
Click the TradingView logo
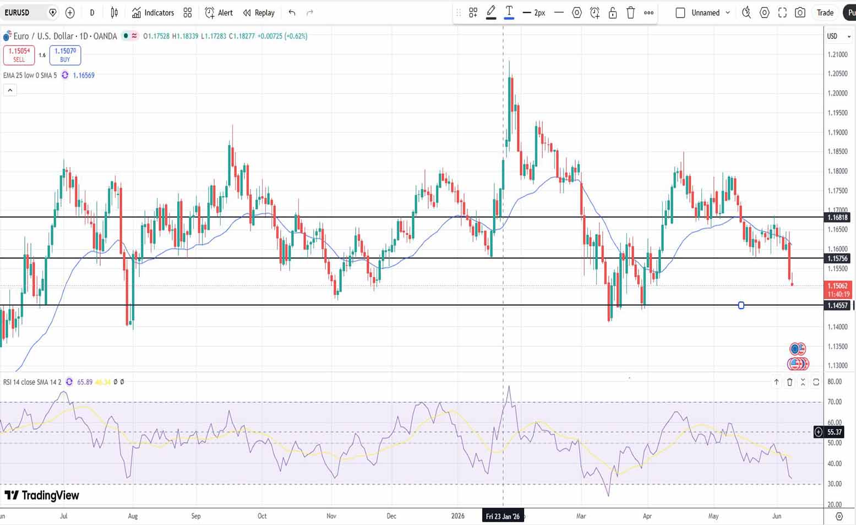pos(42,495)
